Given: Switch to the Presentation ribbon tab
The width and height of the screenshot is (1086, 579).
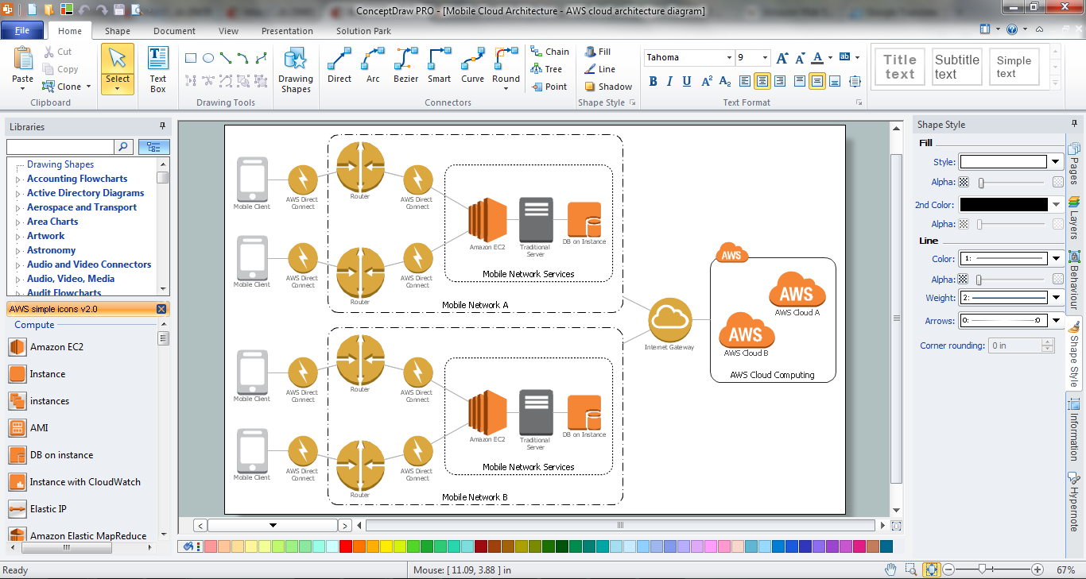Looking at the screenshot, I should [x=287, y=31].
